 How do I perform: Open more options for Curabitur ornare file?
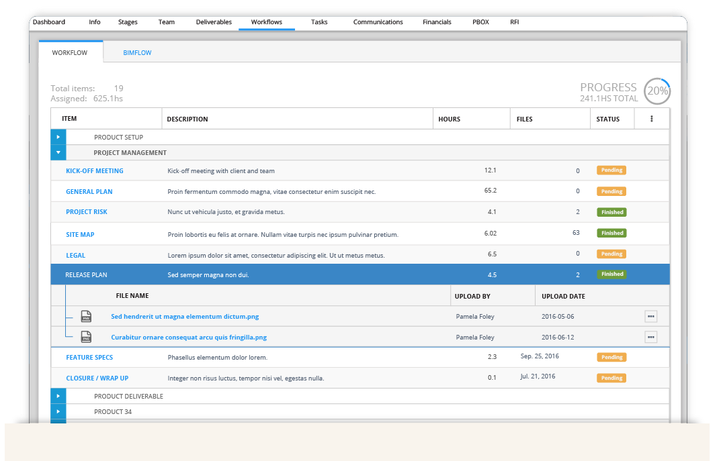[650, 337]
